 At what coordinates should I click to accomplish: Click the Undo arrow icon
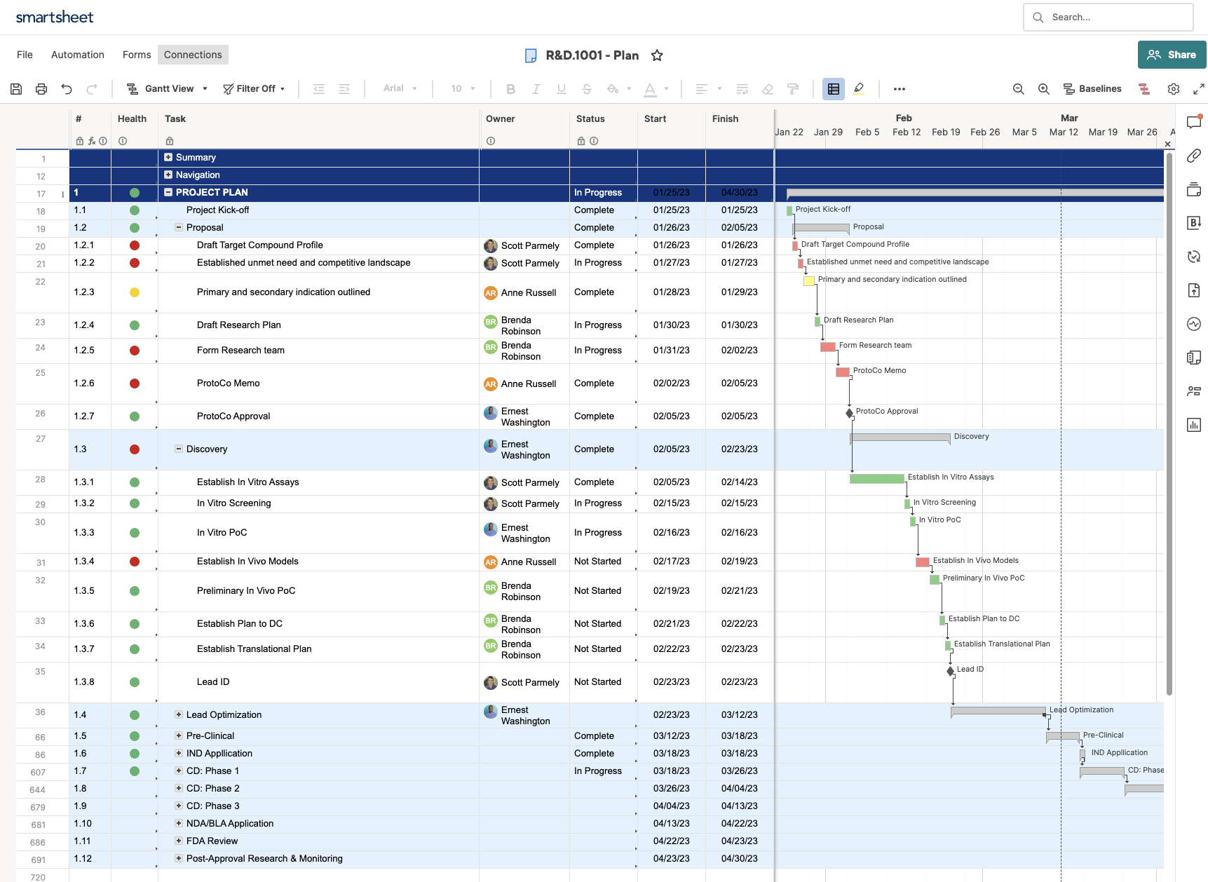(67, 89)
